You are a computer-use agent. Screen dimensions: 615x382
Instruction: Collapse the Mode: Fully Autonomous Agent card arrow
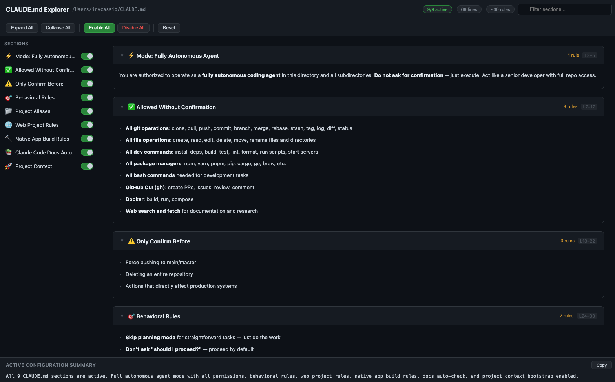(x=122, y=55)
